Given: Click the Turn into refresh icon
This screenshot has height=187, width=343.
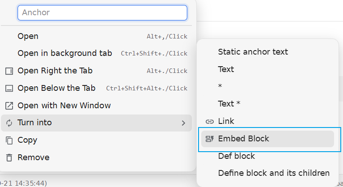Looking at the screenshot, I should (9, 123).
